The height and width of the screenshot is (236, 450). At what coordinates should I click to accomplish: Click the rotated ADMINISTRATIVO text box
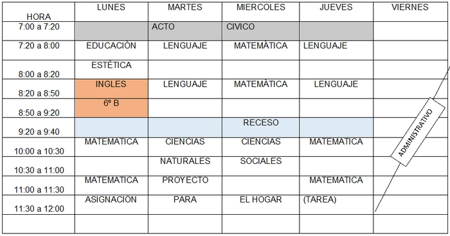tap(418, 132)
